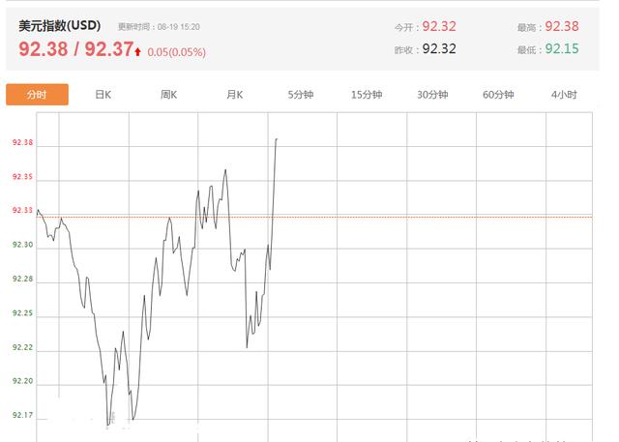Open the 30分钟 chart tab

point(432,95)
